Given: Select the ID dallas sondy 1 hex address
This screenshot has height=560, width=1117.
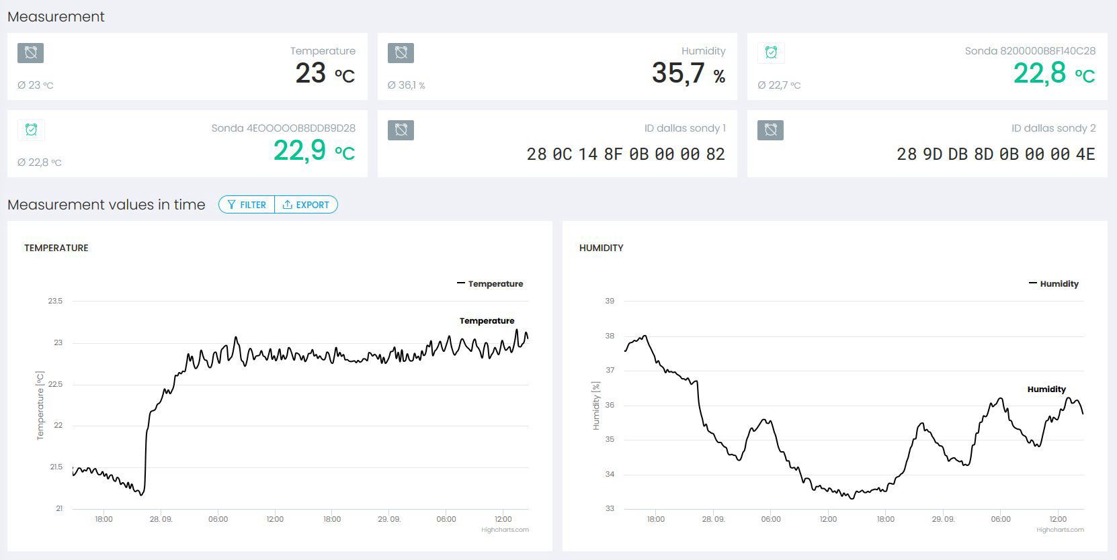Looking at the screenshot, I should (625, 154).
